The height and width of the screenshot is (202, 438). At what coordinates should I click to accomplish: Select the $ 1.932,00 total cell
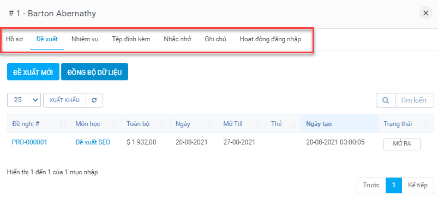pos(141,142)
